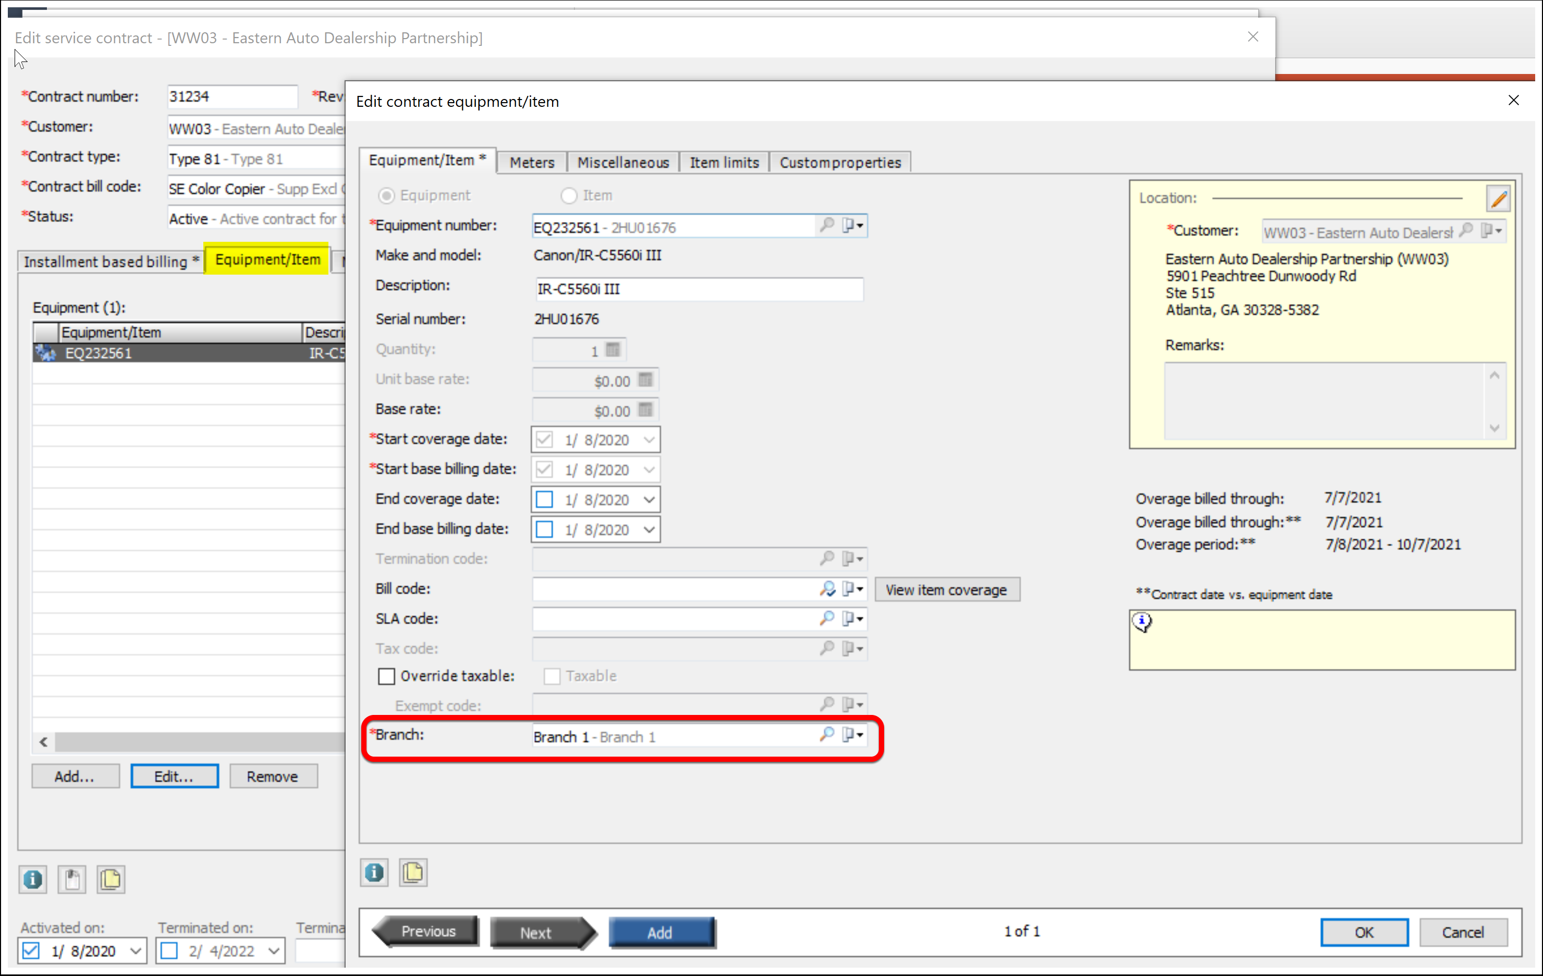The height and width of the screenshot is (976, 1543).
Task: Toggle Start coverage date checkbox
Action: click(545, 440)
